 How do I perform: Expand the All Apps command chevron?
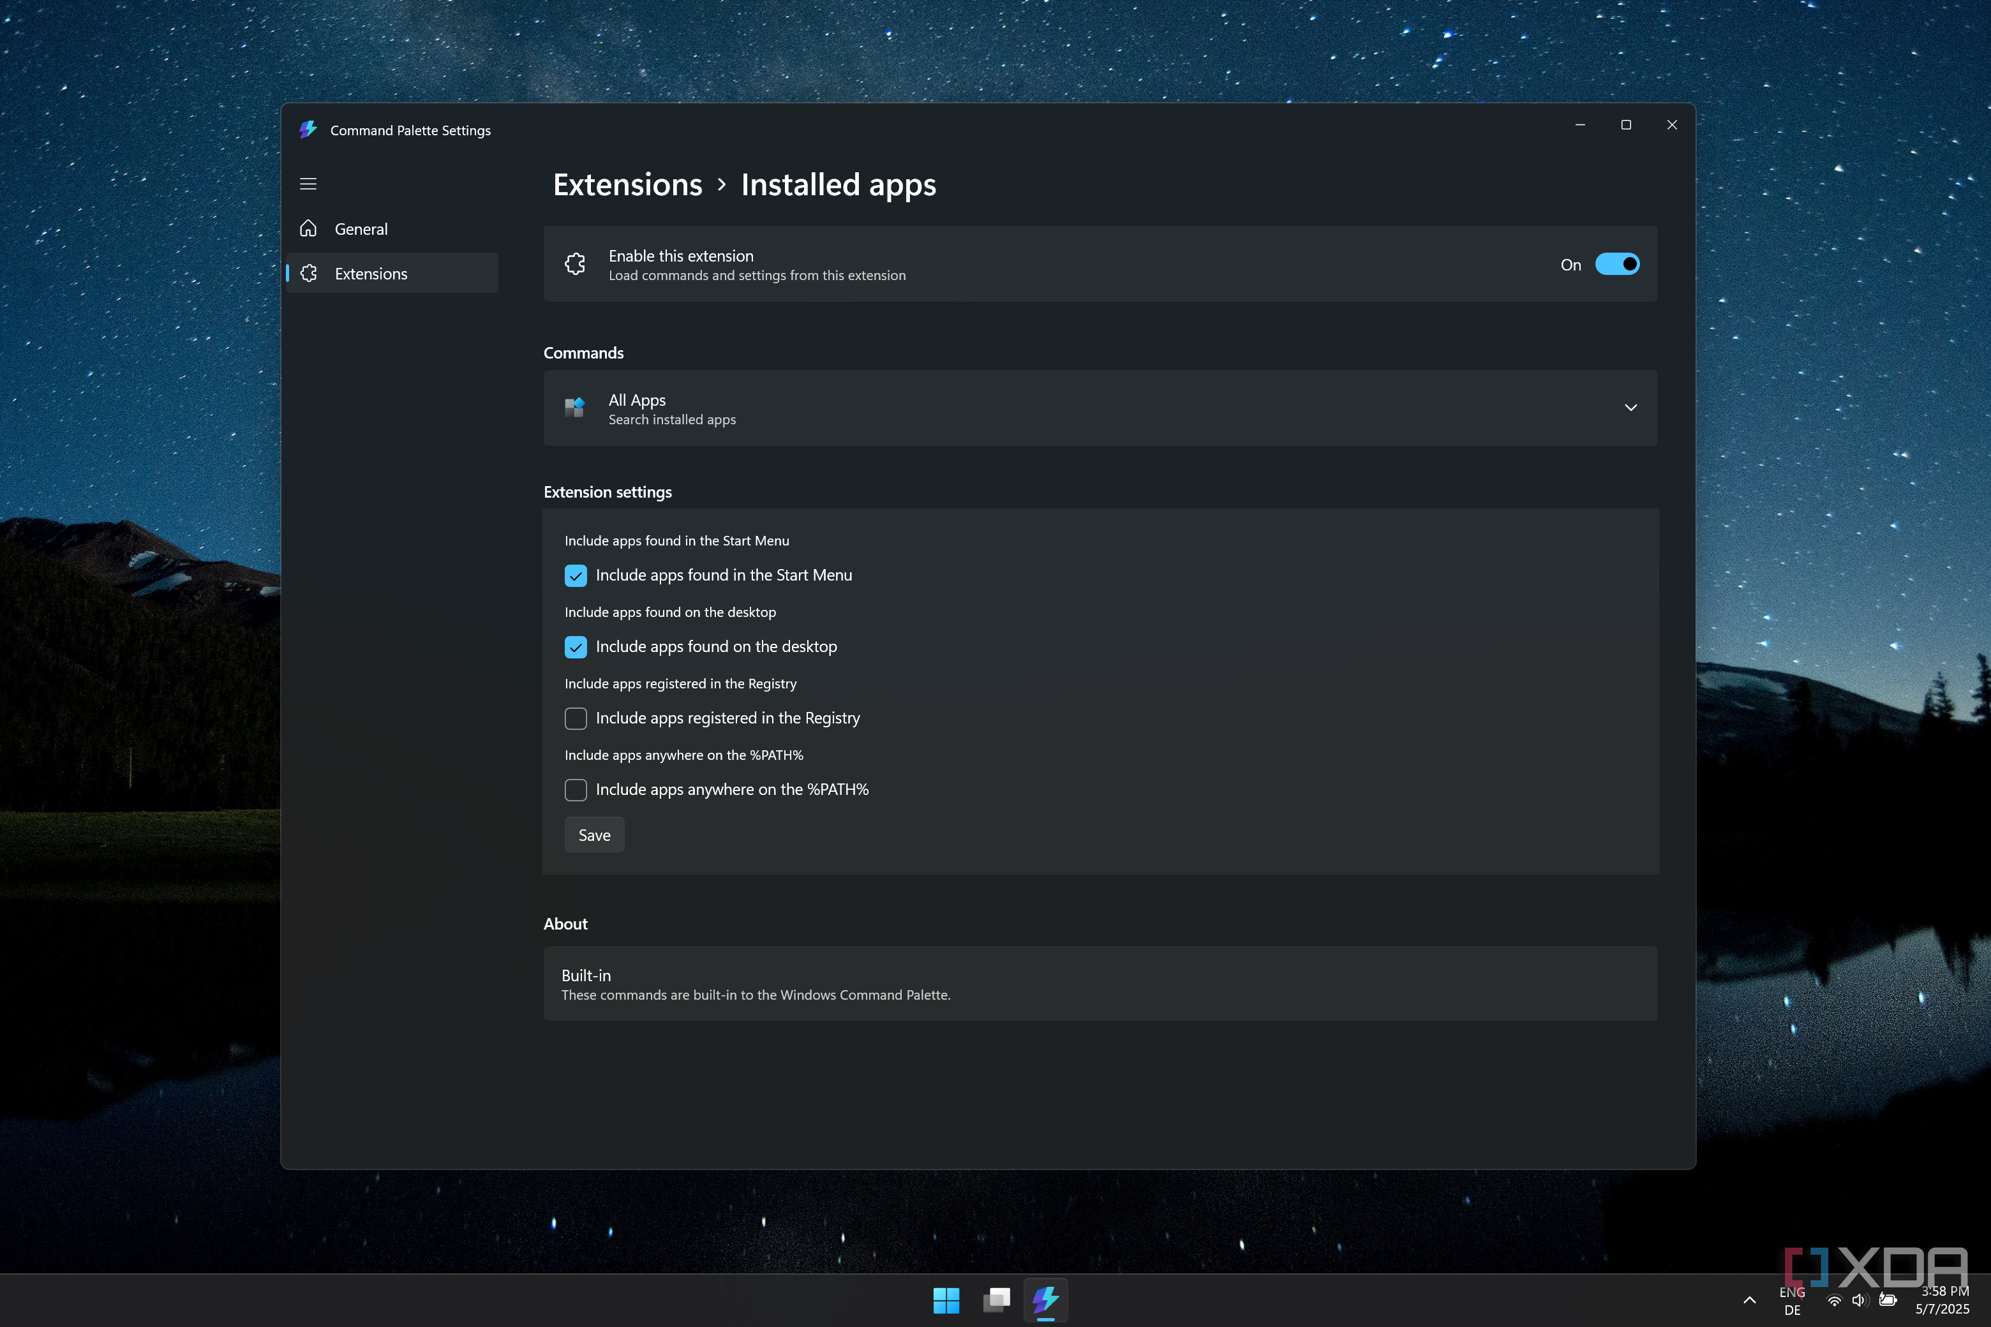point(1630,408)
